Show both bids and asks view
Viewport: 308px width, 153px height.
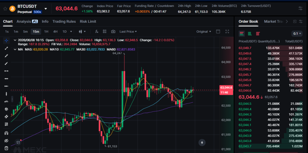(242, 34)
